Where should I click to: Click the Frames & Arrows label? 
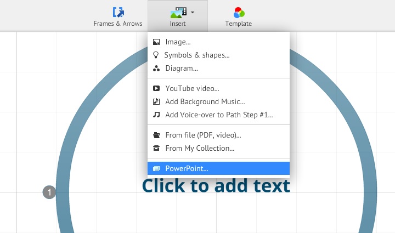click(x=118, y=24)
